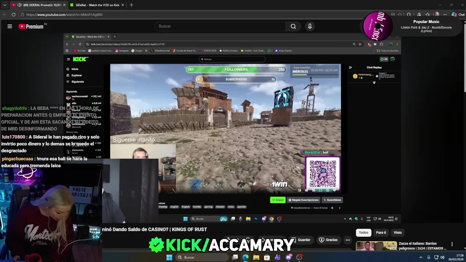466x262 pixels.
Task: Open network settings tray icon
Action: click(x=436, y=257)
